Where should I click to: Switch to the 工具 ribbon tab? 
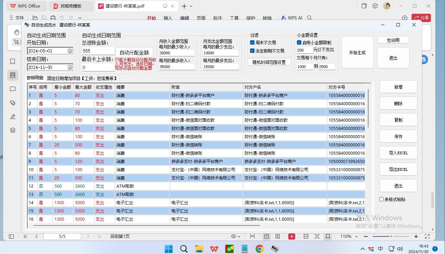pyautogui.click(x=234, y=18)
